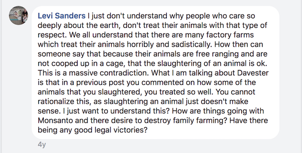Viewport: 302px width, 153px height.
Task: Open the Levi Sanders profile name link
Action: [62, 16]
